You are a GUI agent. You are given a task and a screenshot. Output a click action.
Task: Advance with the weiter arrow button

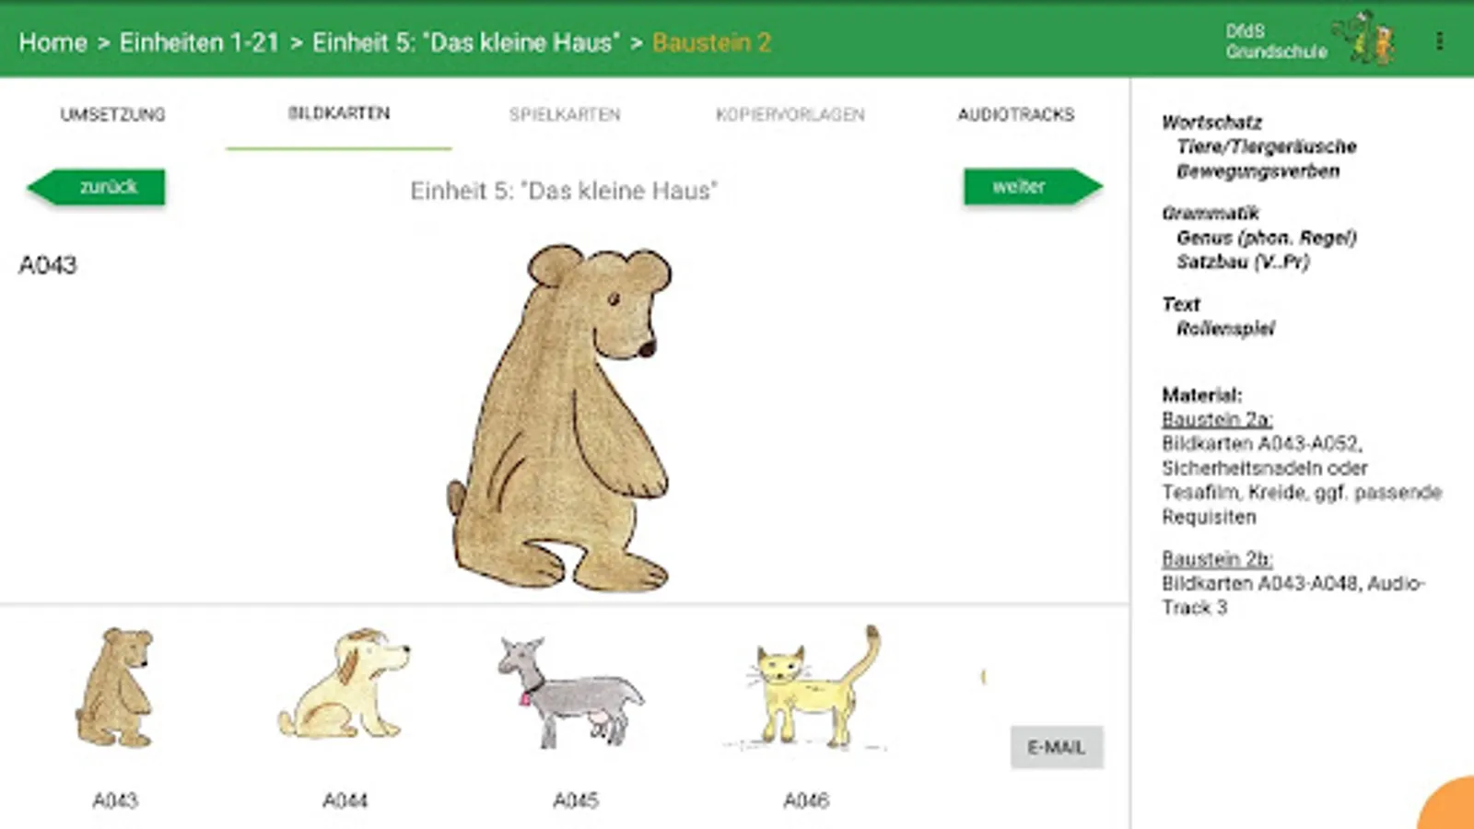point(1033,187)
